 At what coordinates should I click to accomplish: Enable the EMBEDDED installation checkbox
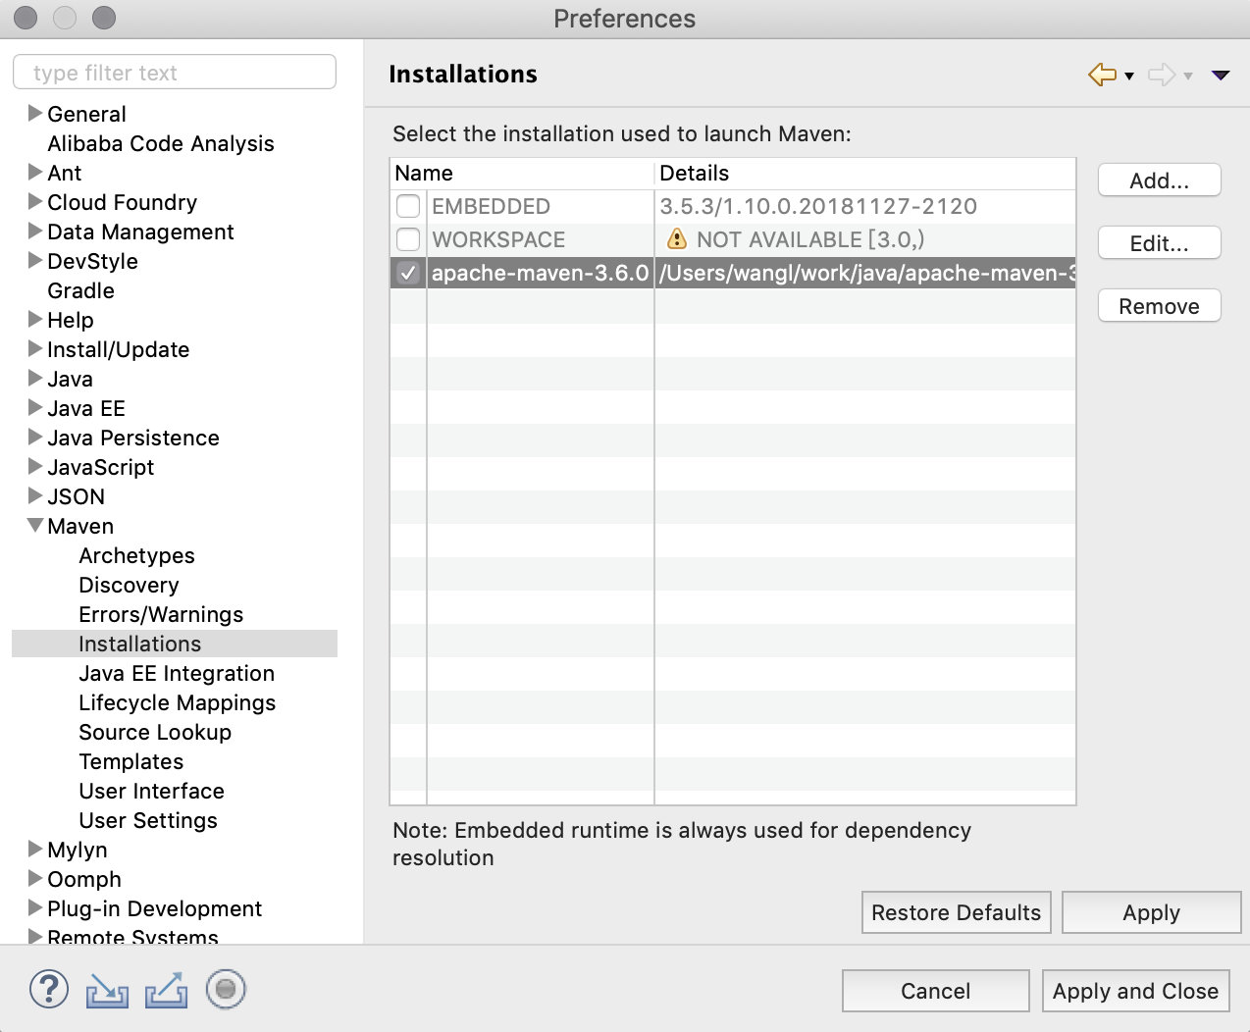[408, 206]
